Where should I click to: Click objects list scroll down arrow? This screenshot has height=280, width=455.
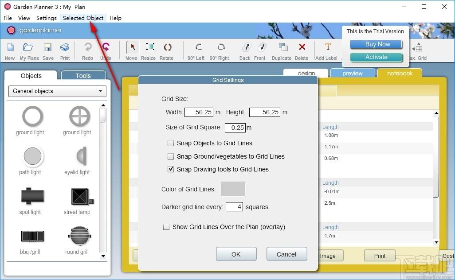coord(103,256)
